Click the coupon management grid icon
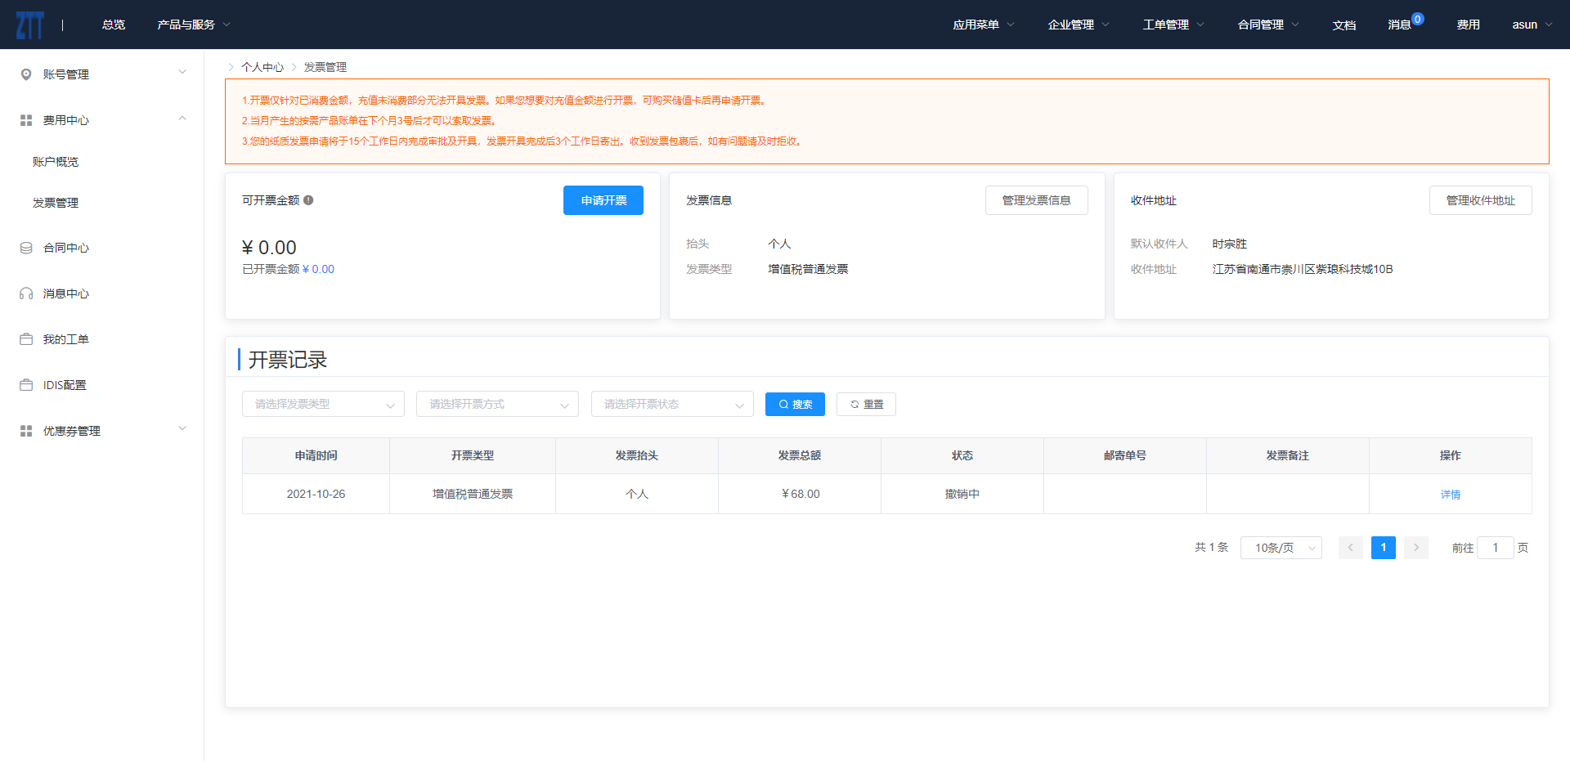Viewport: 1570px width, 766px height. point(26,431)
